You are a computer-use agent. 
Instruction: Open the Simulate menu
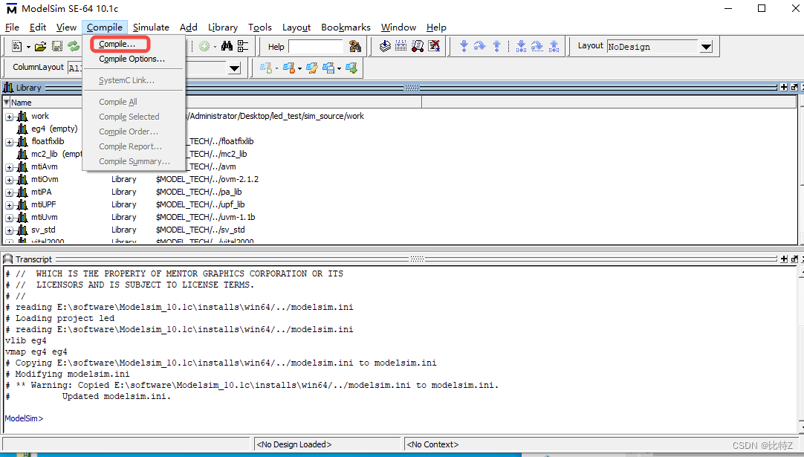151,27
